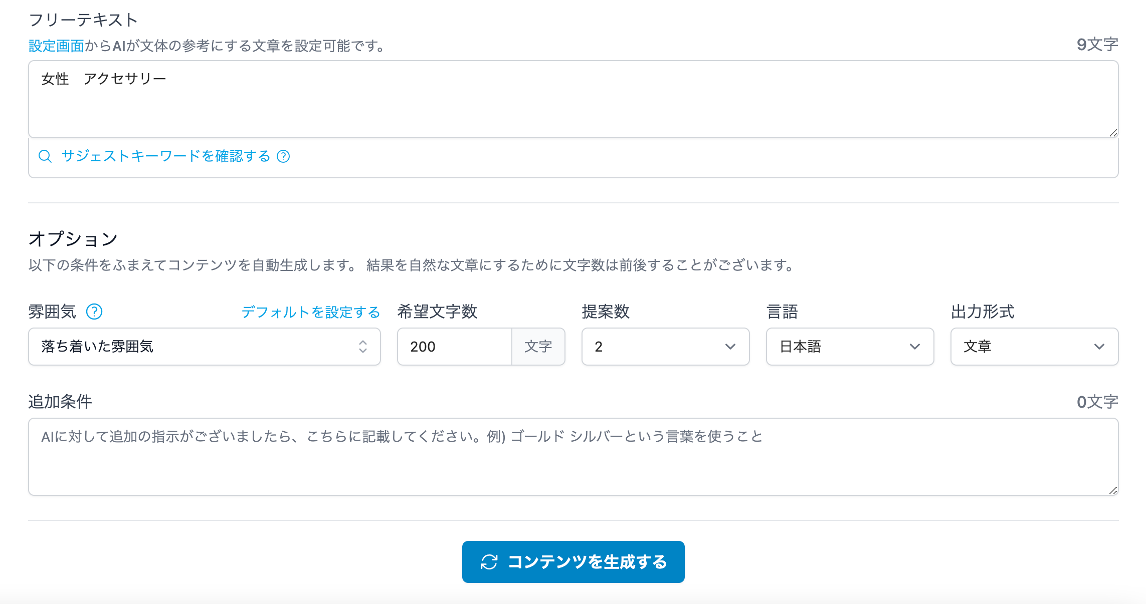Click resize grip of 追加条件 textarea
1146x604 pixels.
coord(1113,490)
